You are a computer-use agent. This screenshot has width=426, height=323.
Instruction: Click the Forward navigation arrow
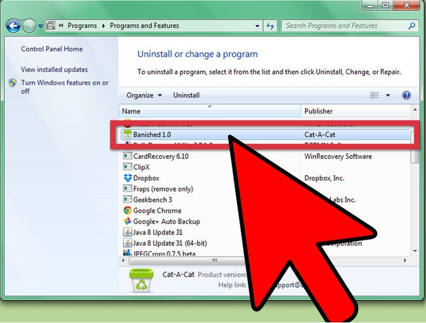tap(29, 26)
